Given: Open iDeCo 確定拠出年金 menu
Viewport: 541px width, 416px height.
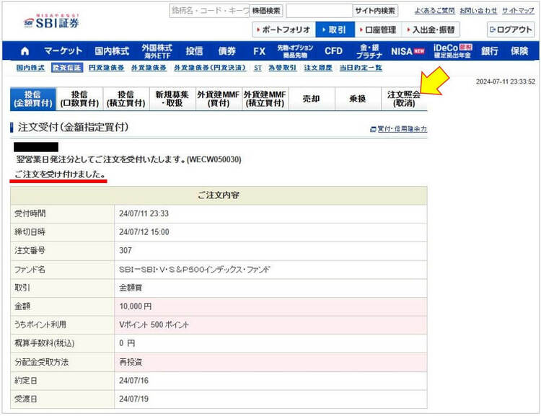Looking at the screenshot, I should click(452, 51).
